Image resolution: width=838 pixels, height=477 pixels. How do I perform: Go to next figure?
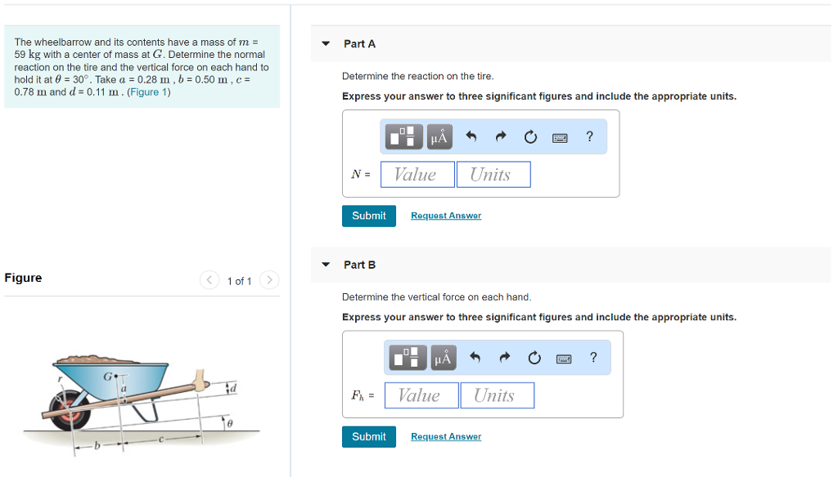(269, 280)
